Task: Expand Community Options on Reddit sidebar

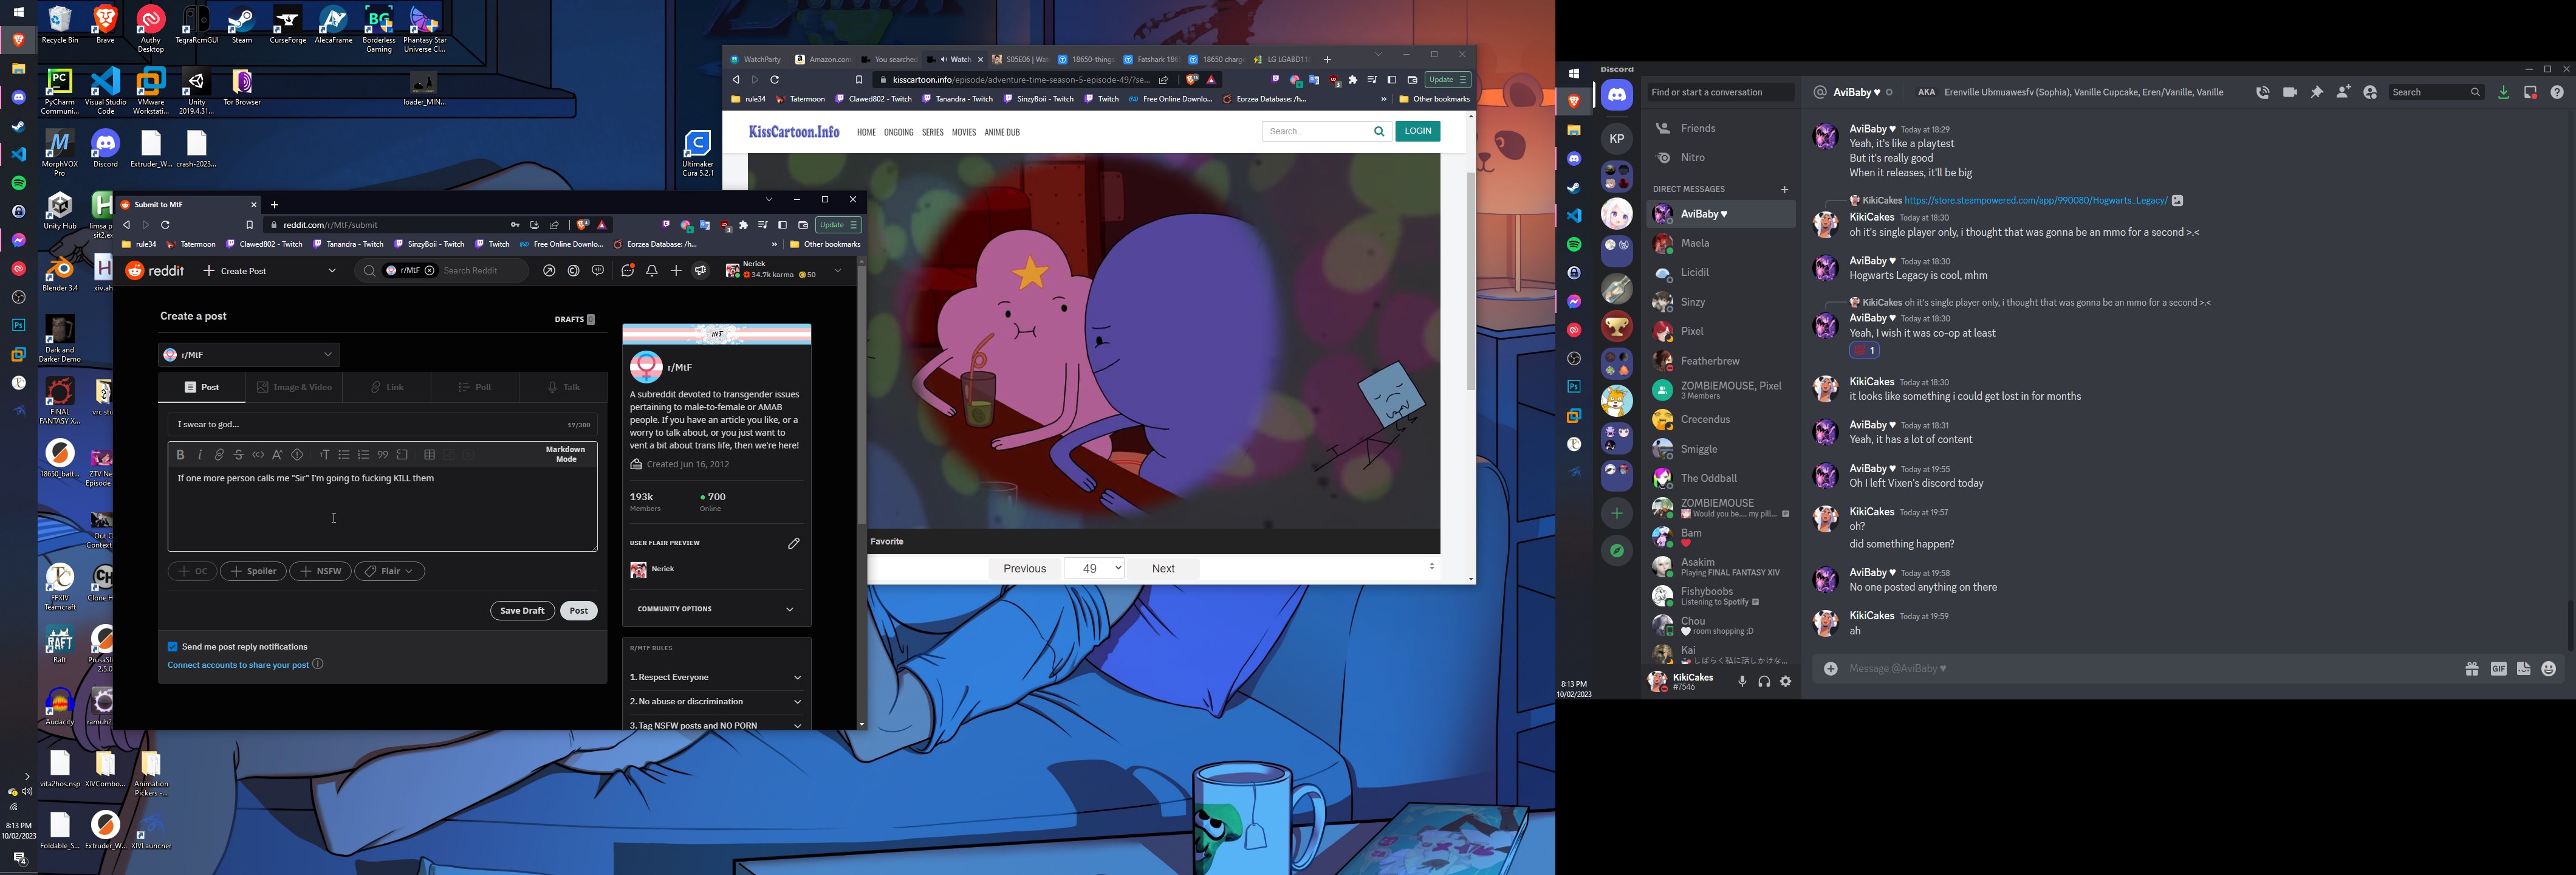Action: coord(717,609)
